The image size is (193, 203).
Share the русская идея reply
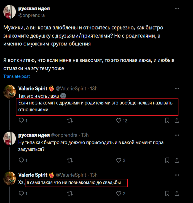click(177, 160)
